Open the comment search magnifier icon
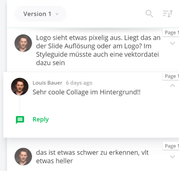Image resolution: width=179 pixels, height=171 pixels. (149, 14)
